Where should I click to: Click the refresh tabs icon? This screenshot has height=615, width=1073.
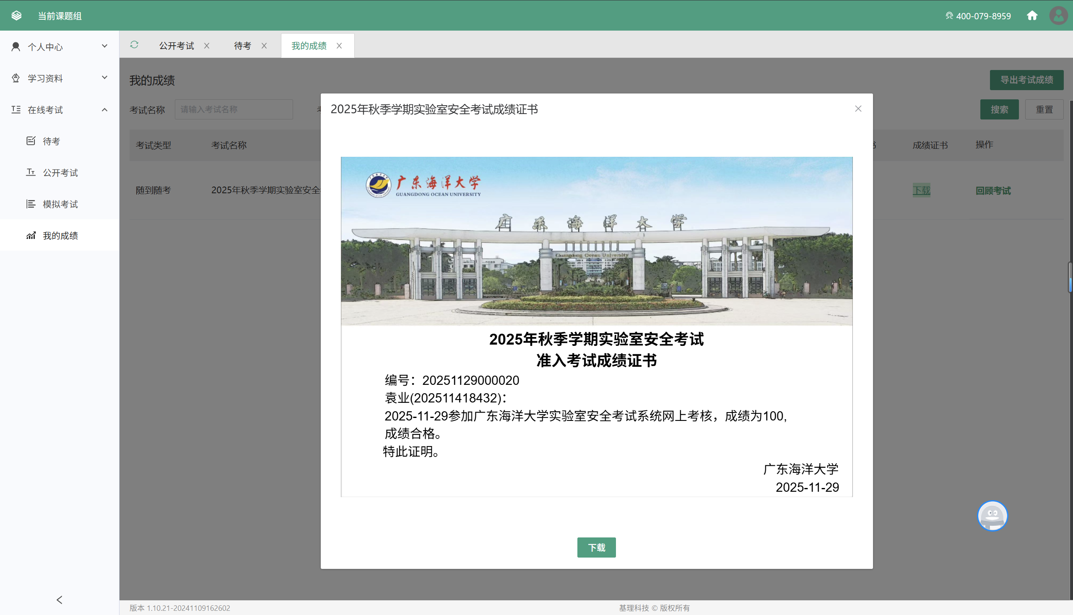tap(134, 45)
